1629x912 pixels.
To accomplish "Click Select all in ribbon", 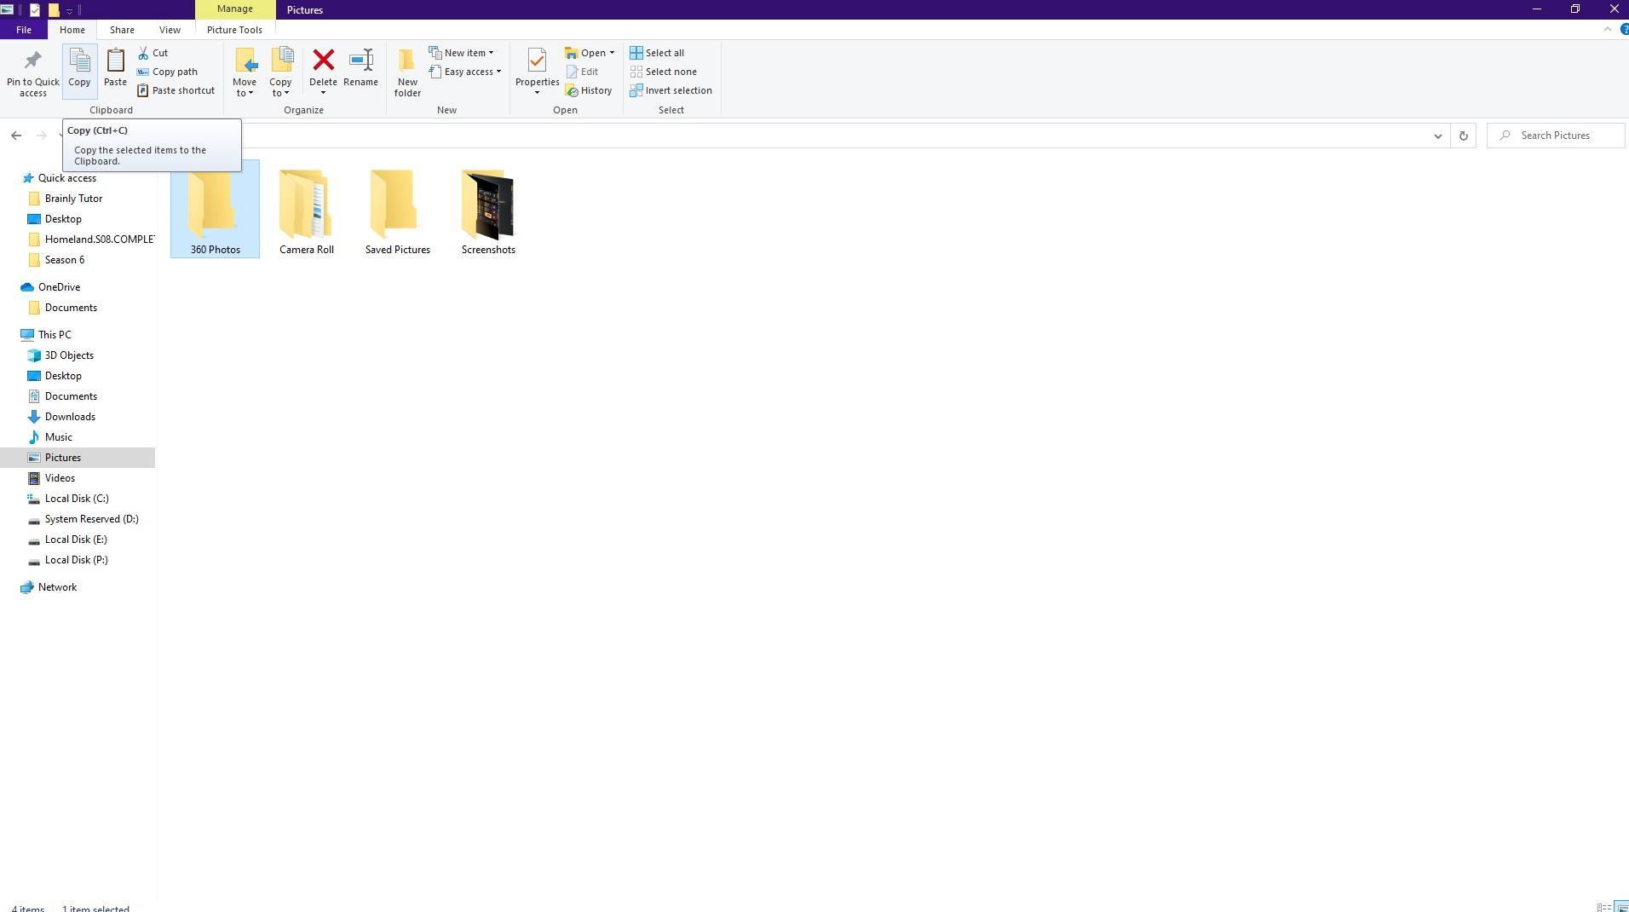I will pyautogui.click(x=657, y=53).
